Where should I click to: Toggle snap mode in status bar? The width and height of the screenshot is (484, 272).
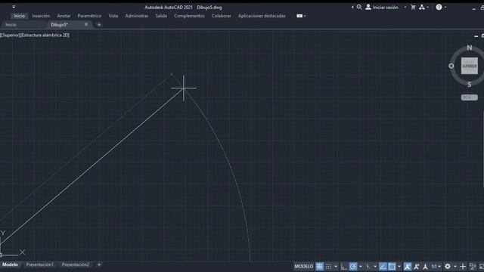pos(328,266)
